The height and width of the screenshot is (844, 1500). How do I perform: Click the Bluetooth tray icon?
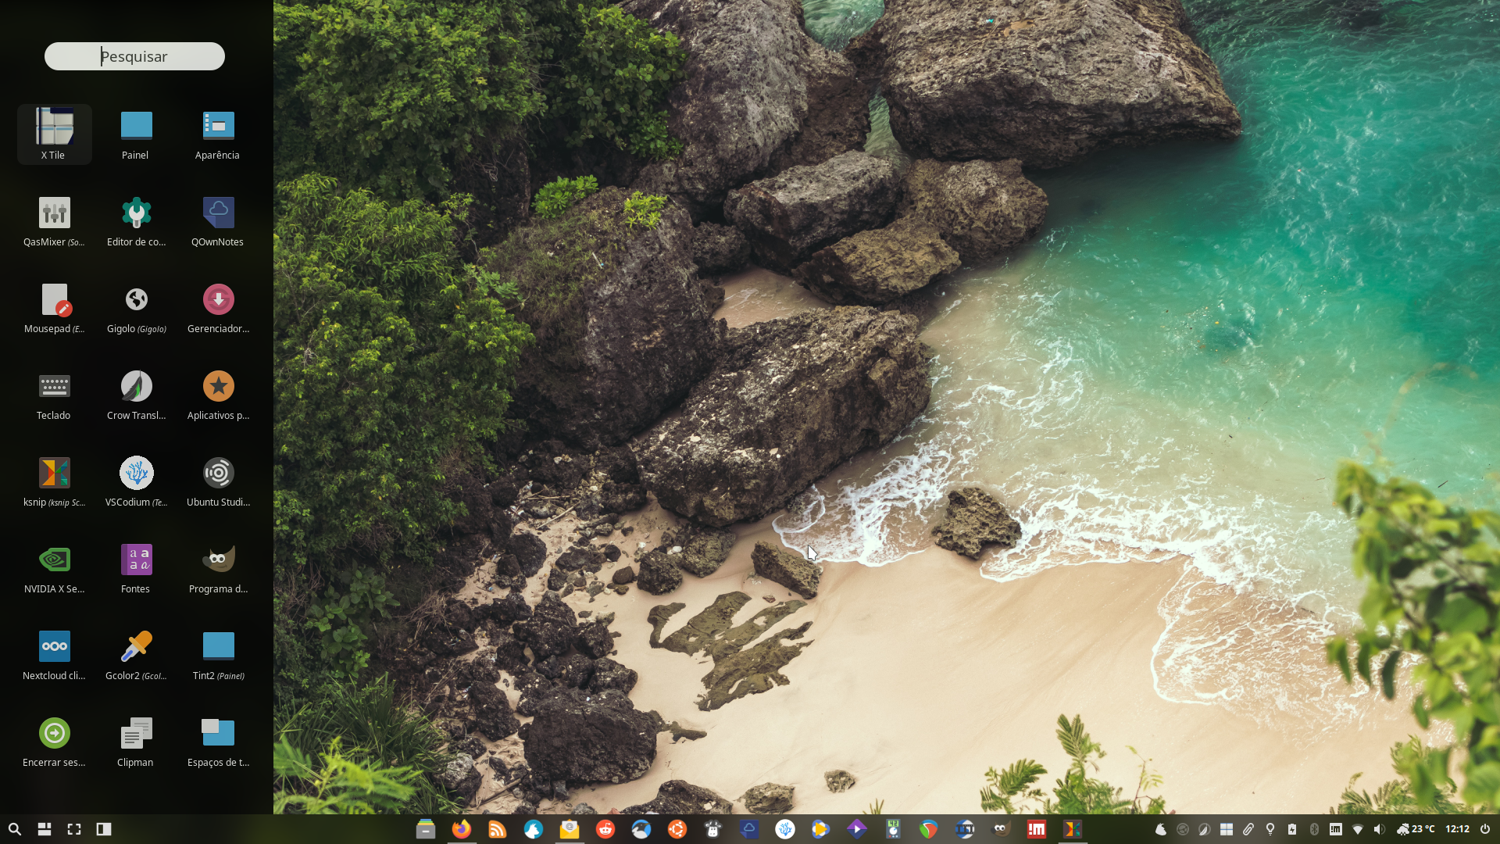(1314, 829)
